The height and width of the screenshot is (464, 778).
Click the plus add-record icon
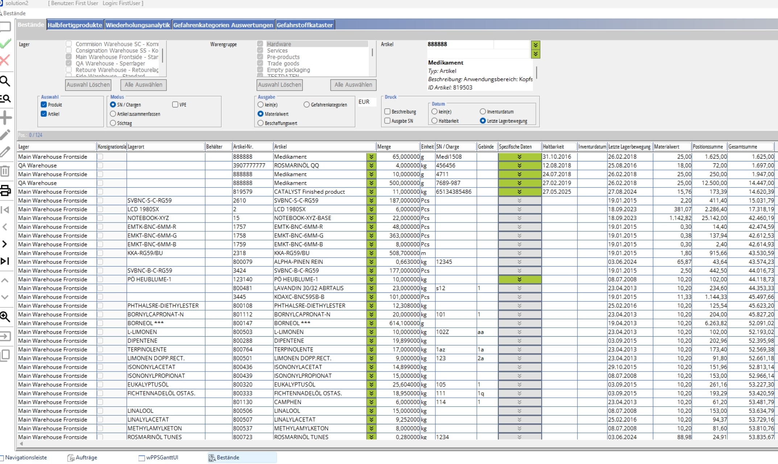pos(5,118)
